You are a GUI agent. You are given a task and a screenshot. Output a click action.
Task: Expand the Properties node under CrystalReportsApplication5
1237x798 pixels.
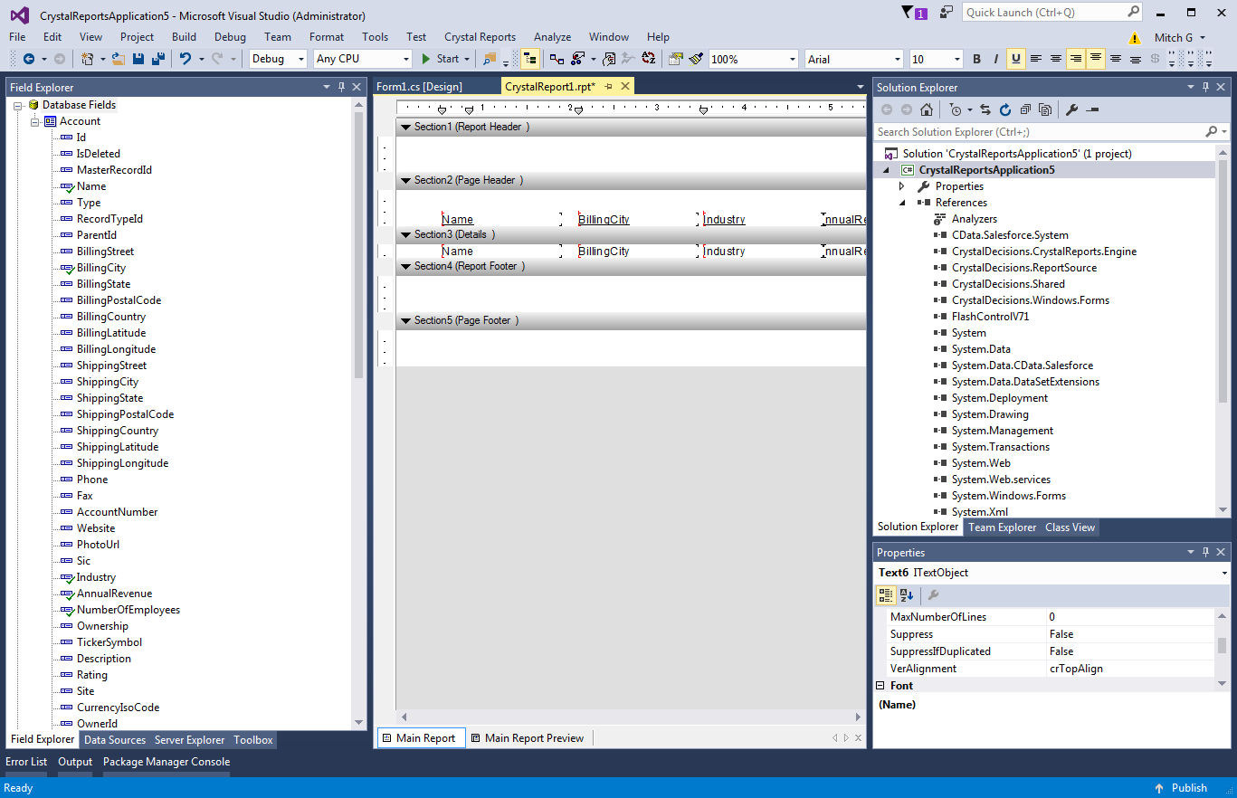coord(901,185)
